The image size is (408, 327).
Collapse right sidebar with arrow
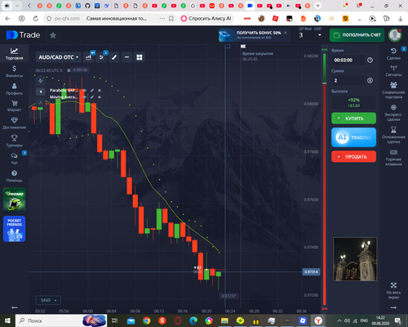click(393, 307)
